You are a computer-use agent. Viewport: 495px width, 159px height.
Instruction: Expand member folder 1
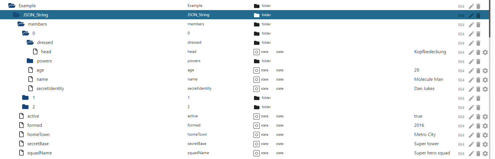[x=25, y=98]
